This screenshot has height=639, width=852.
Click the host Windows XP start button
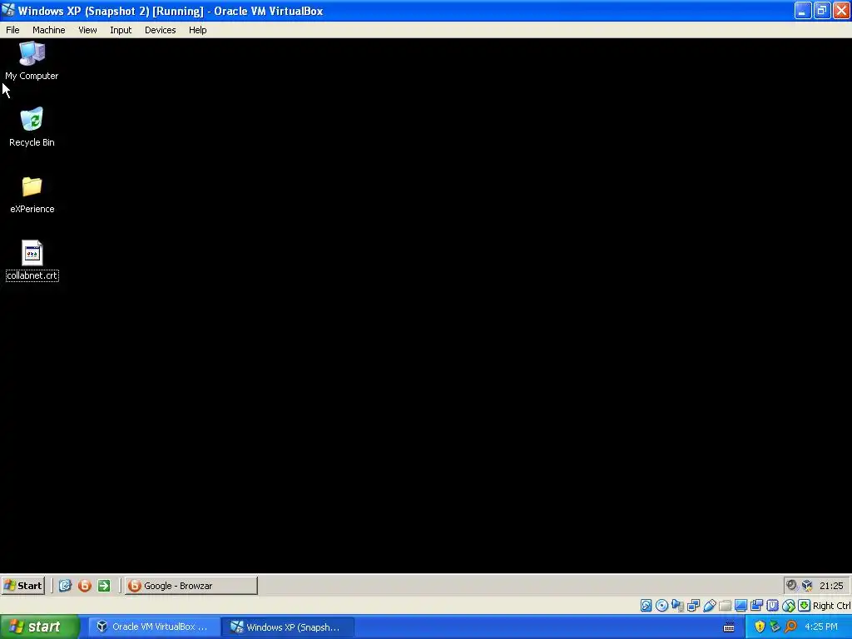click(40, 627)
